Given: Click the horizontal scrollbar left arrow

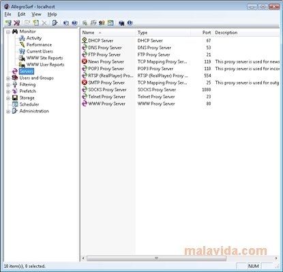Looking at the screenshot, I should click(x=83, y=258).
